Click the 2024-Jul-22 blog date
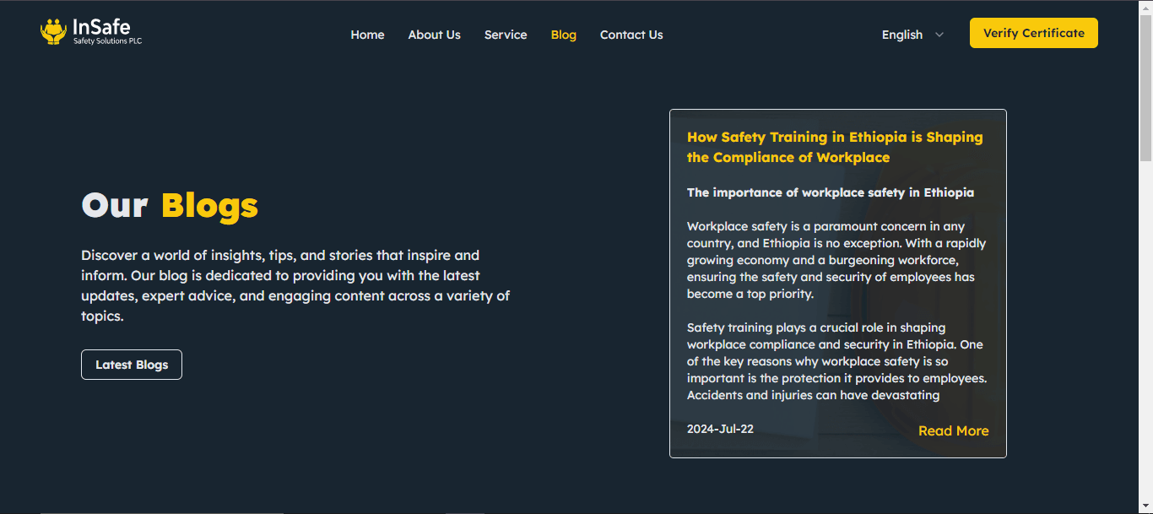This screenshot has height=514, width=1153. coord(720,429)
